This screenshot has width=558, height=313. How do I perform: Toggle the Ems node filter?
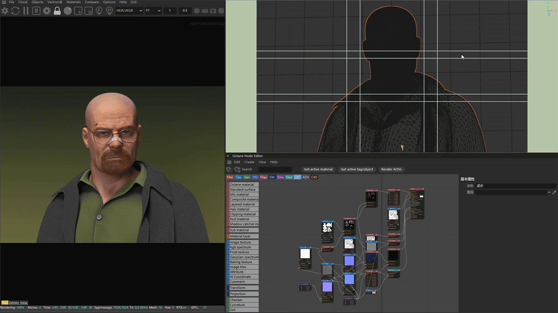coord(280,177)
